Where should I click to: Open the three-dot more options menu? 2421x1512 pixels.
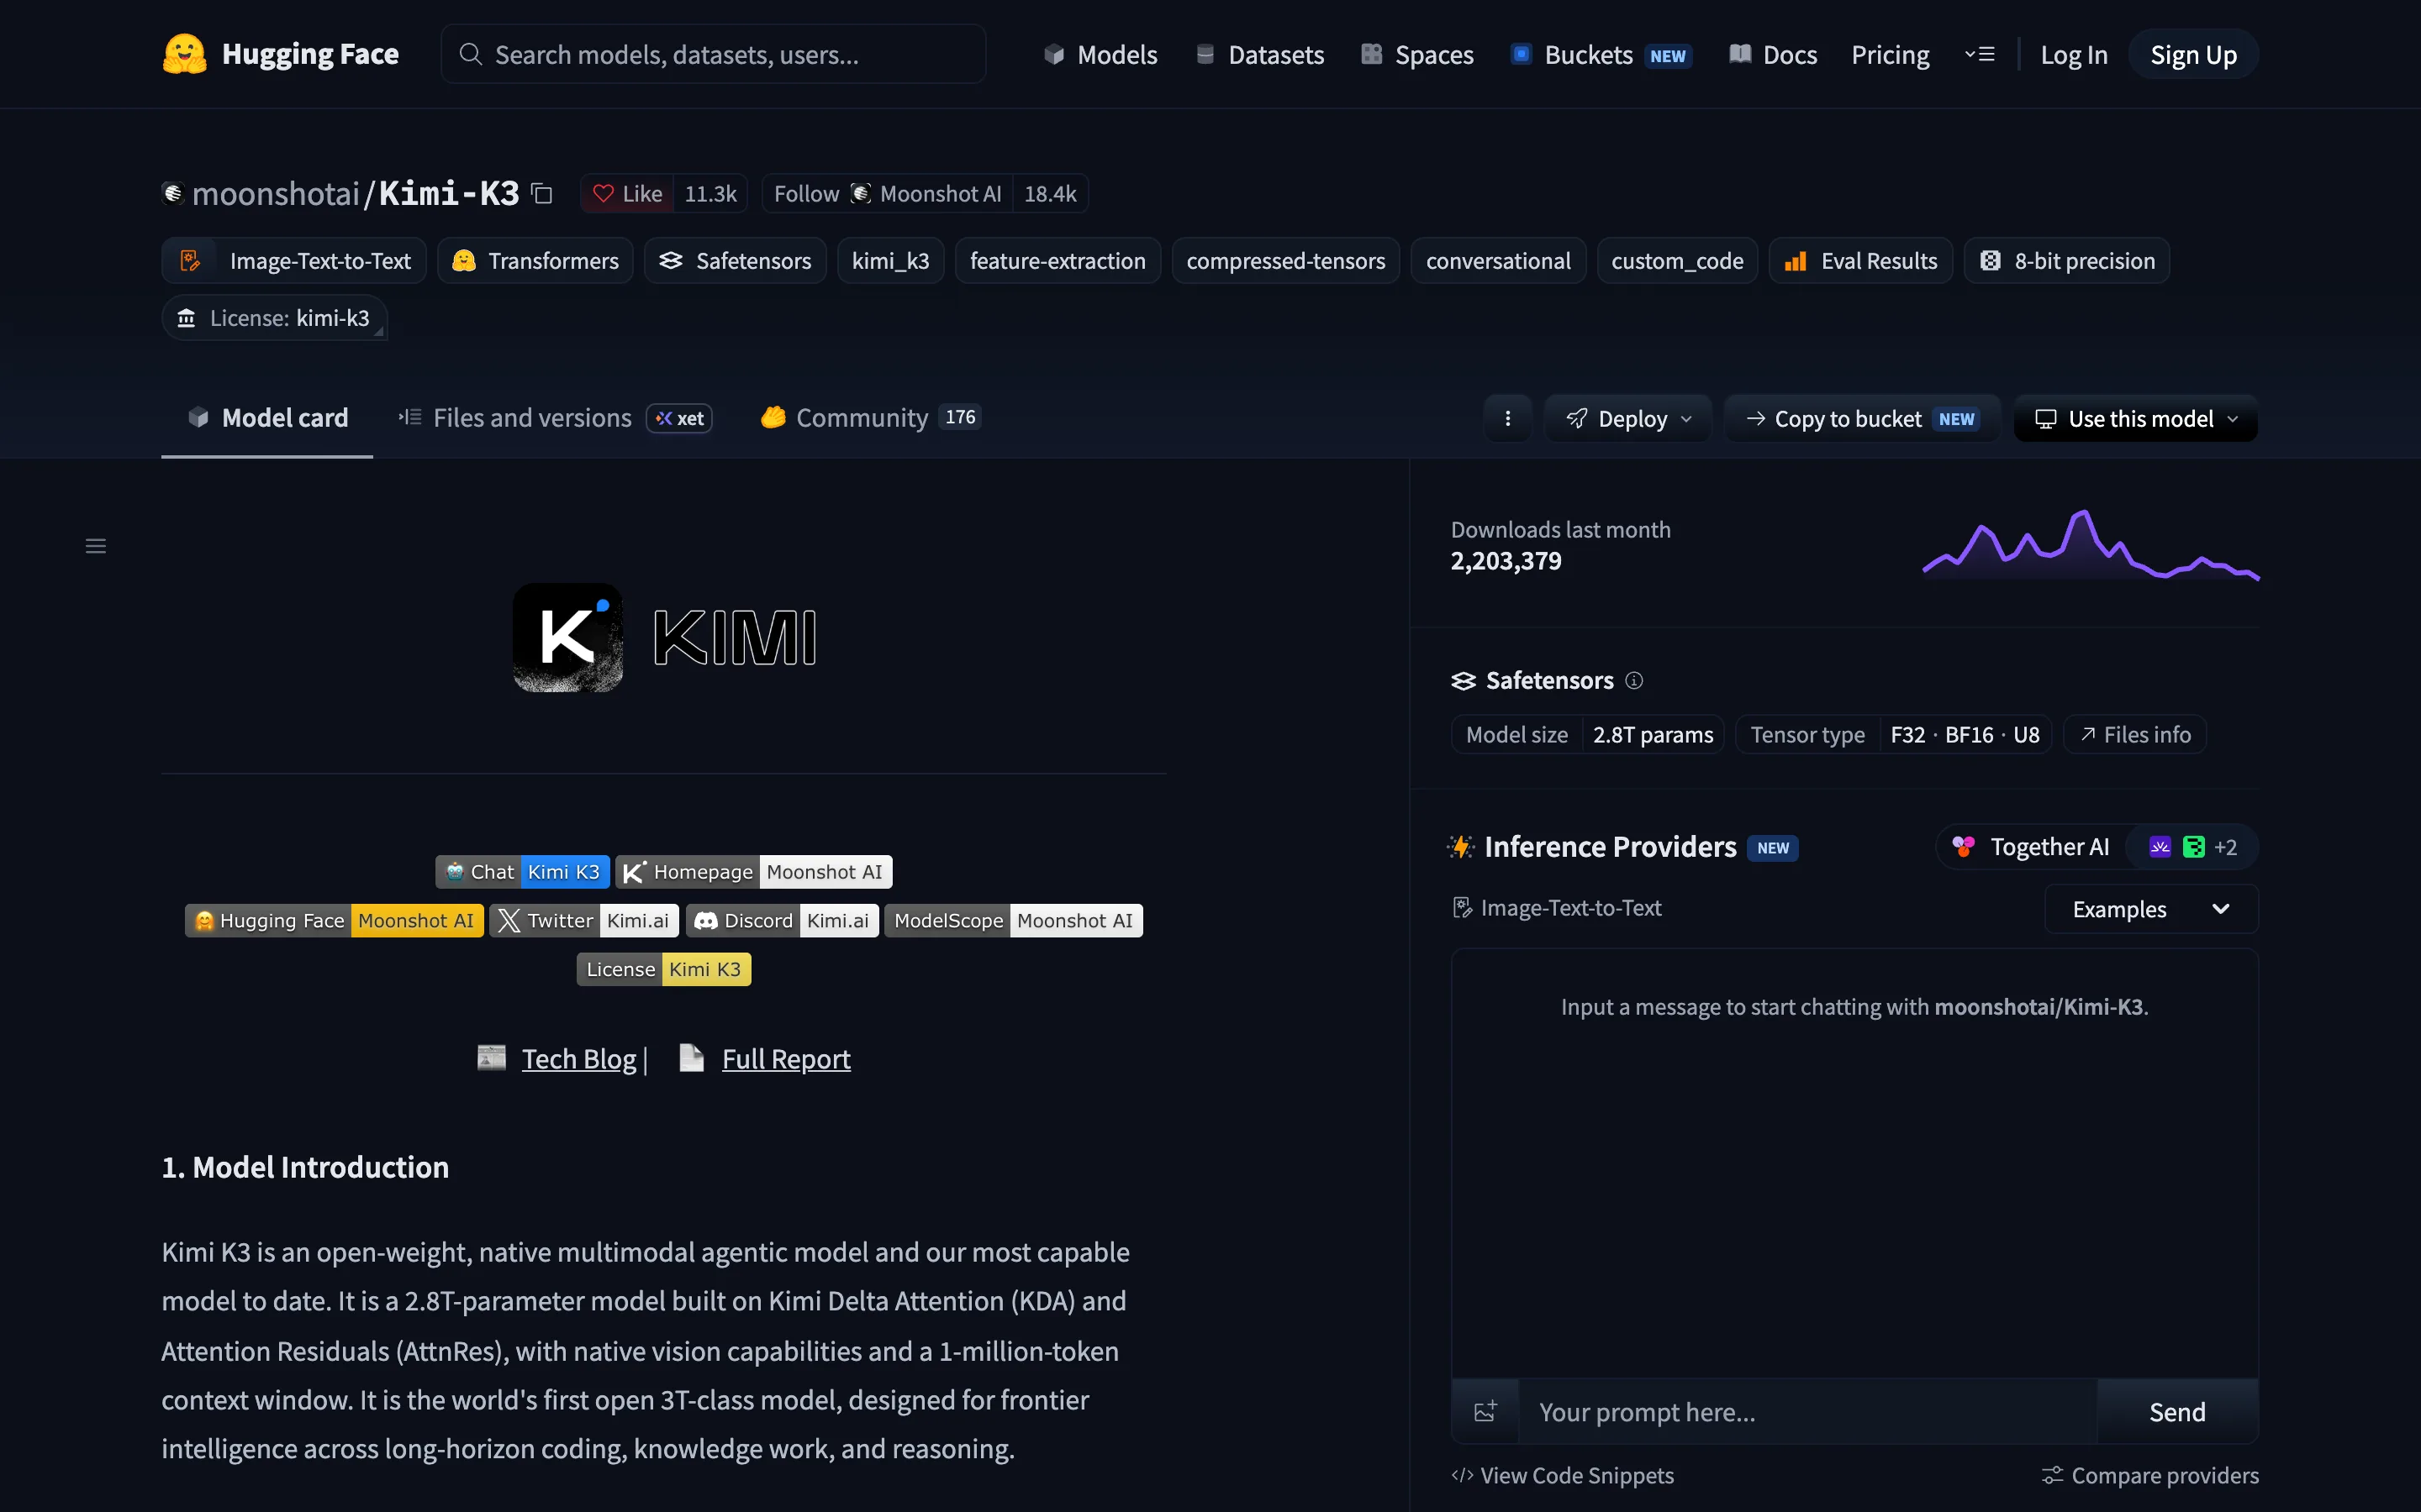[1507, 418]
